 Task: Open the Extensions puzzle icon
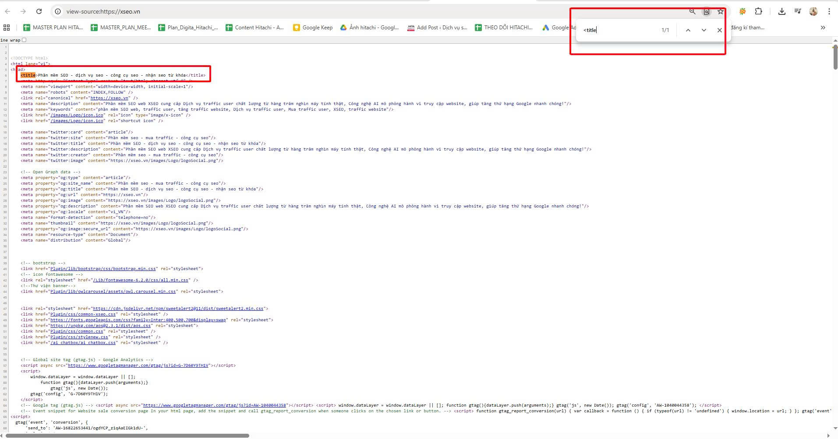click(758, 11)
